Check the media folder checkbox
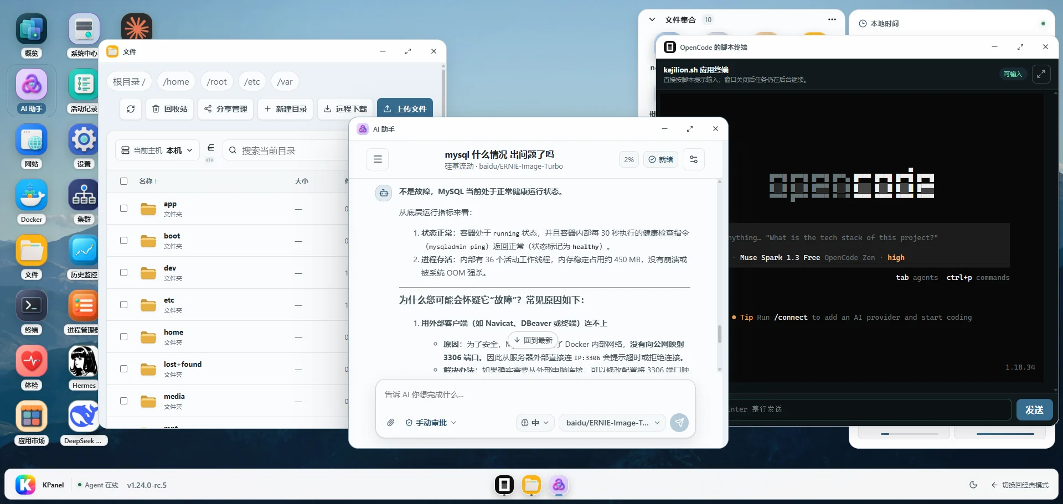The height and width of the screenshot is (504, 1063). click(x=123, y=401)
